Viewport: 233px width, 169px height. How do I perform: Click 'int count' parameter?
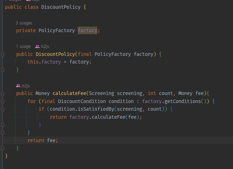pyautogui.click(x=160, y=93)
